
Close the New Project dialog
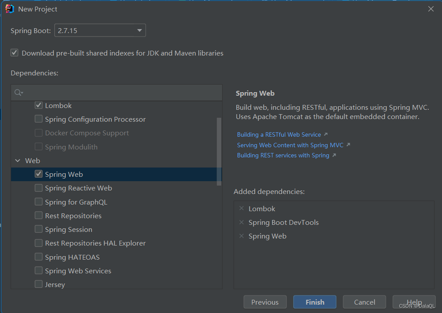(x=431, y=9)
